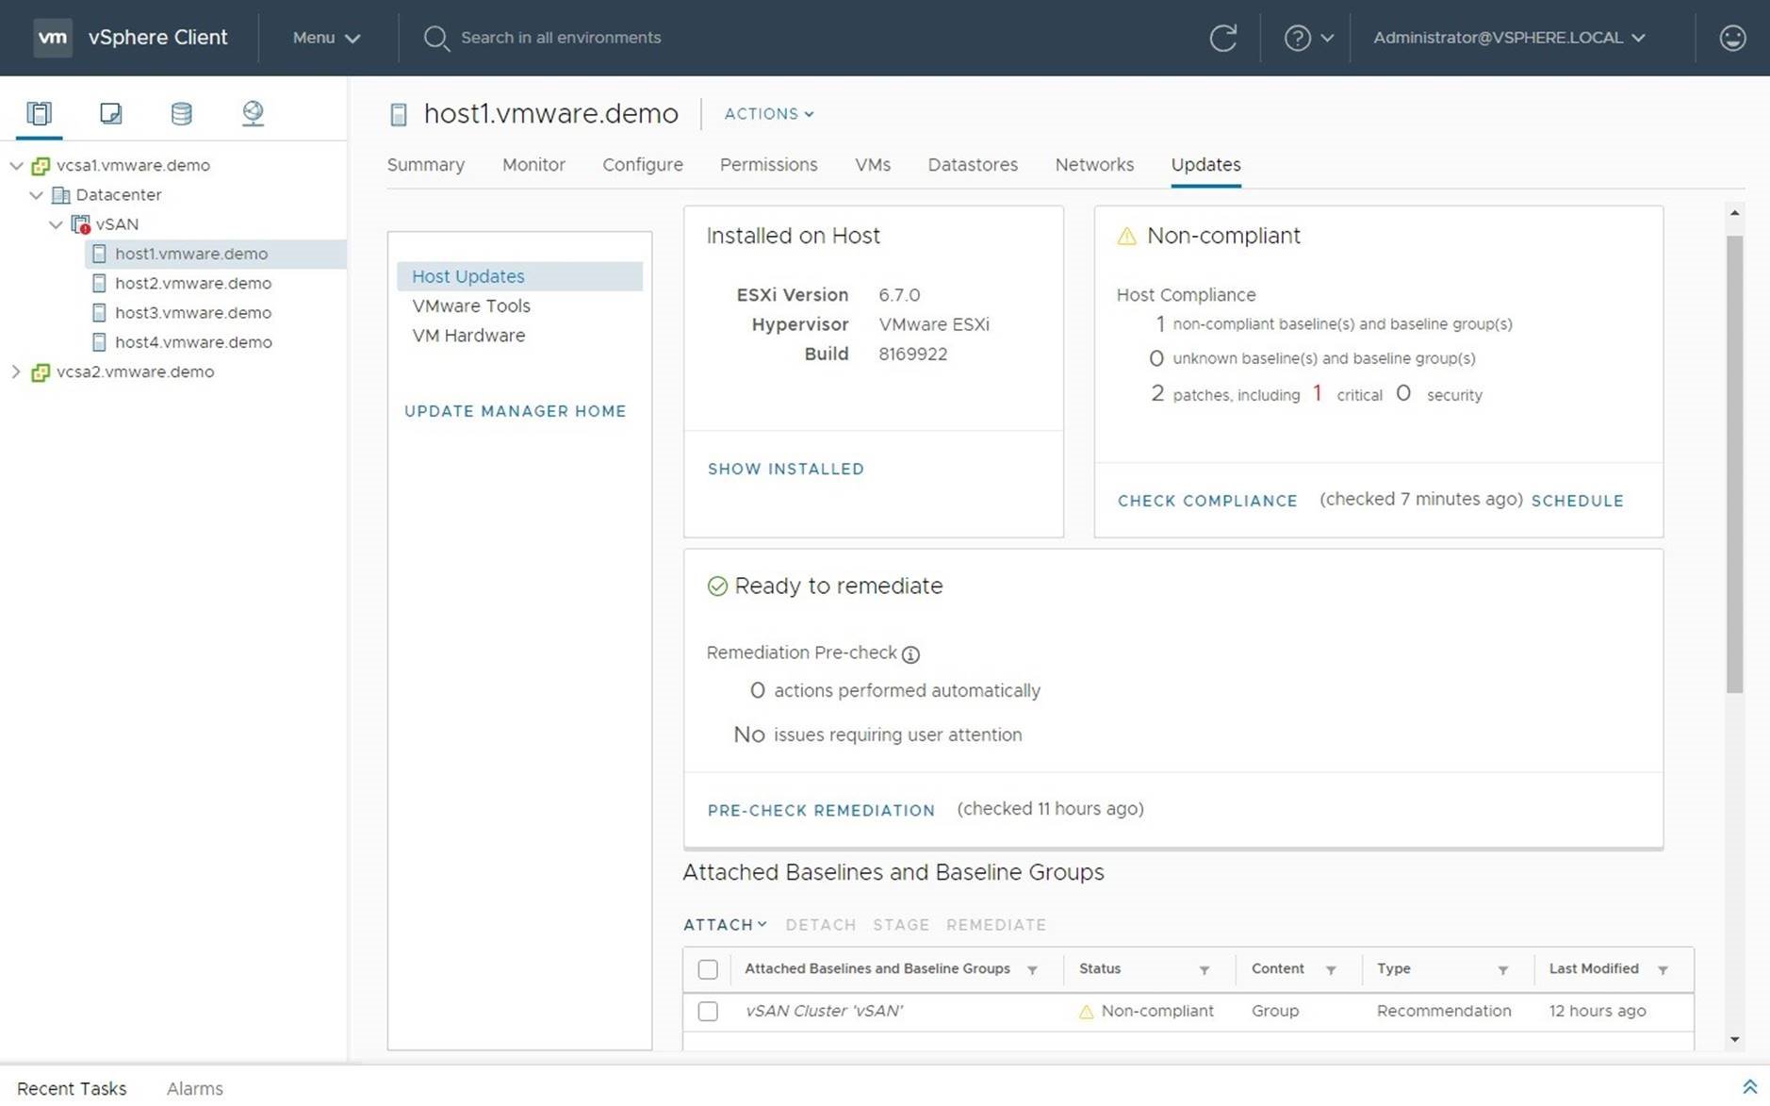Click the feedback smiley icon

[1732, 38]
